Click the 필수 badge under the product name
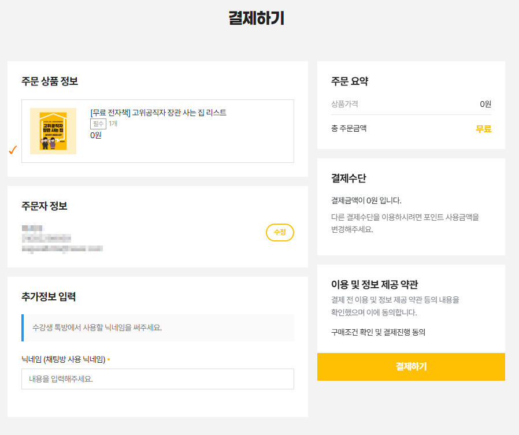This screenshot has width=519, height=435. (98, 124)
